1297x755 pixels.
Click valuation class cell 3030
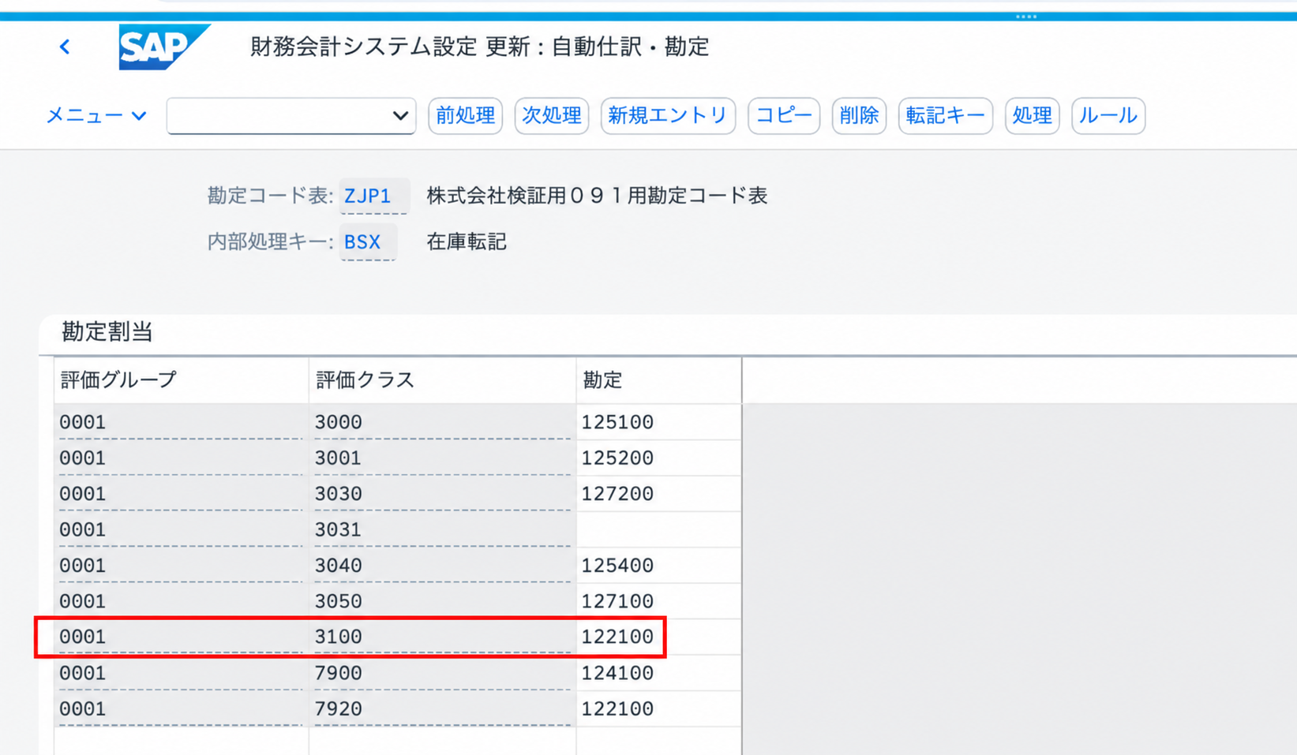[442, 494]
